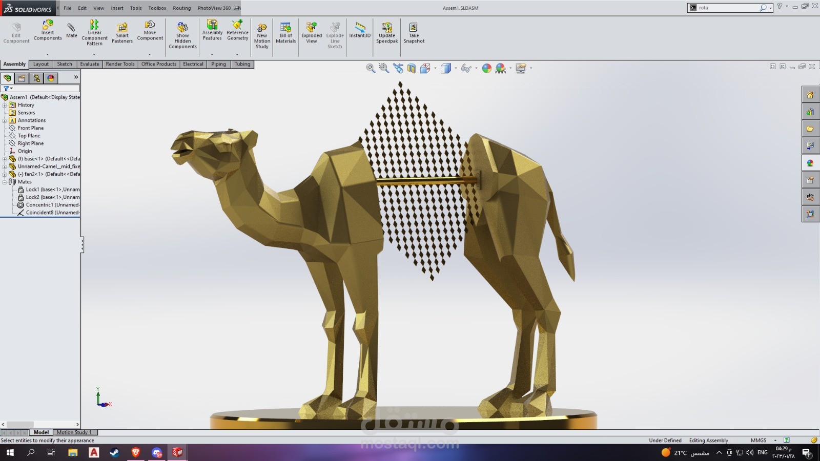Expand the Annotations tree node
820x461 pixels.
[x=5, y=120]
